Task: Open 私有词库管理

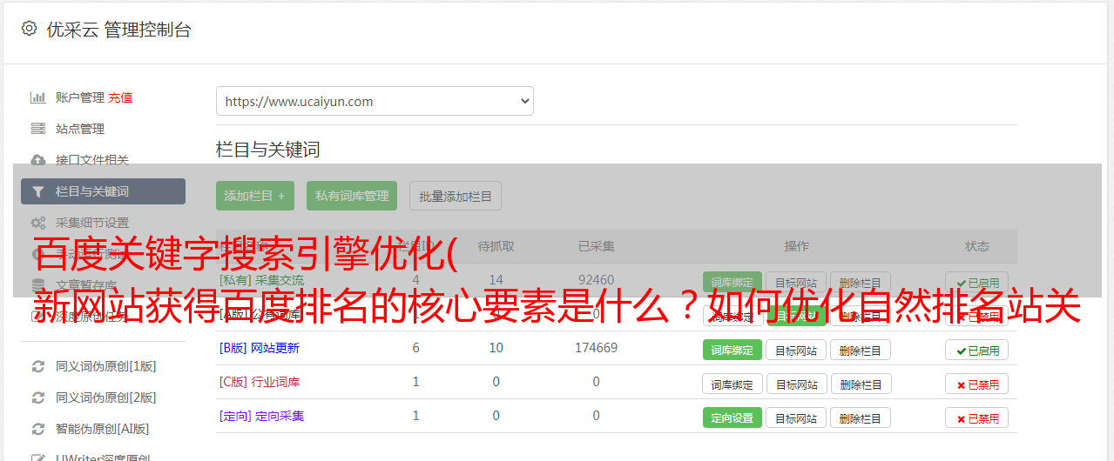Action: (x=352, y=196)
